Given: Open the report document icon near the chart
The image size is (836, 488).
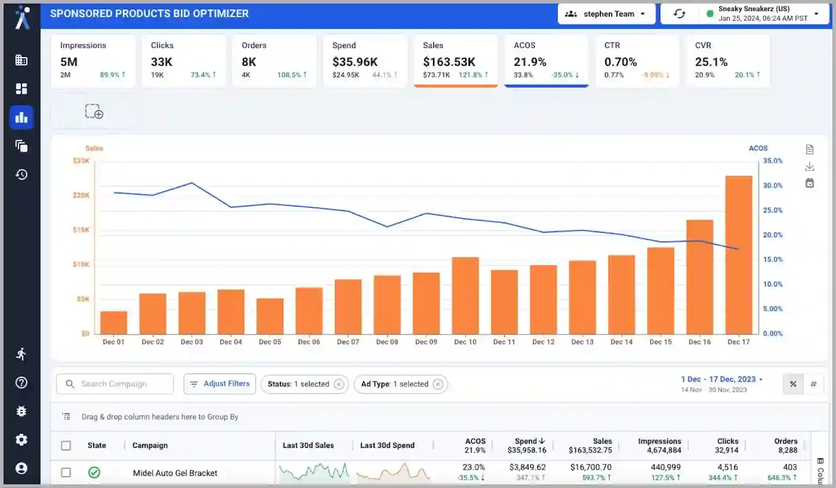Looking at the screenshot, I should click(810, 149).
